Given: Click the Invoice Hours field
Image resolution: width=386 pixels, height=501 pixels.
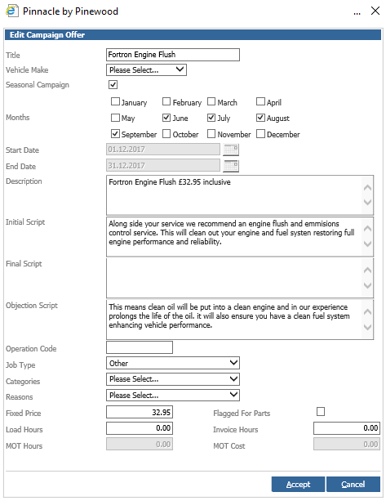Looking at the screenshot, I should coord(347,428).
